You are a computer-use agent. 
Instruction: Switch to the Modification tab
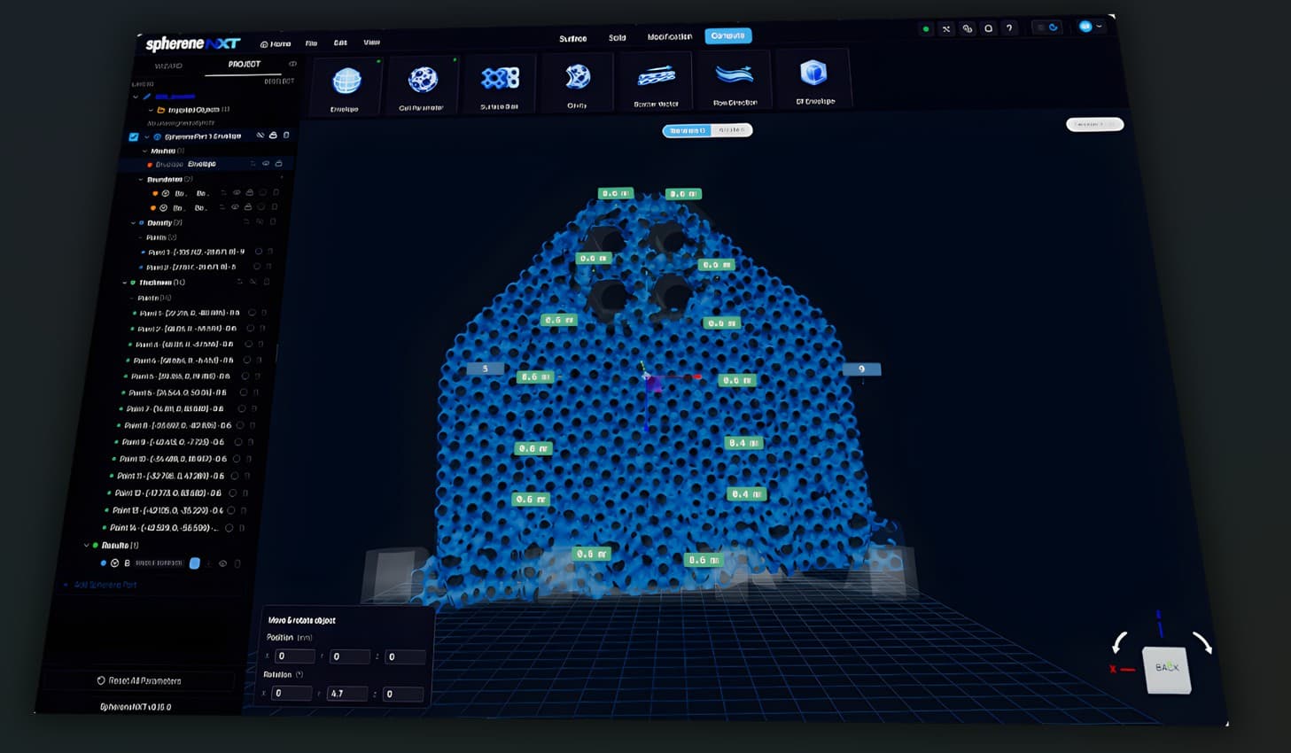[x=669, y=37]
